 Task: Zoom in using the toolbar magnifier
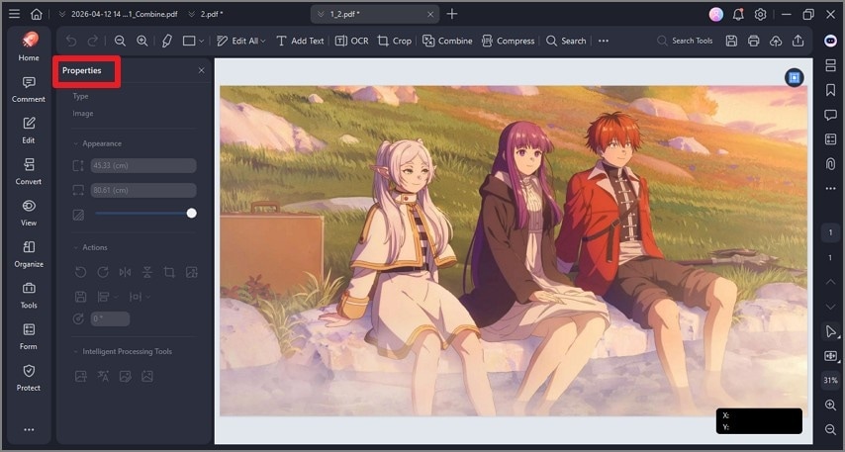[x=141, y=41]
